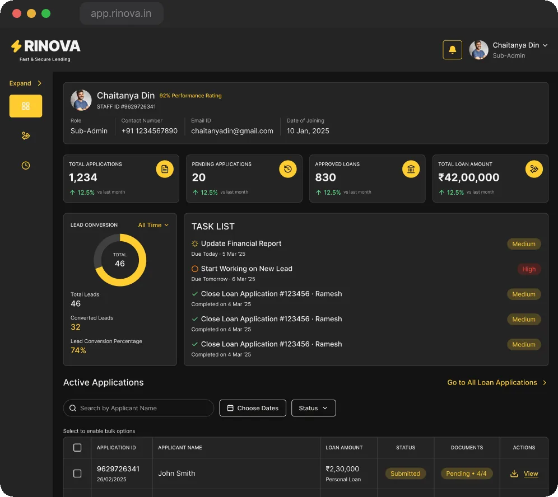Open the loans hand-coin sidebar icon

(x=26, y=135)
